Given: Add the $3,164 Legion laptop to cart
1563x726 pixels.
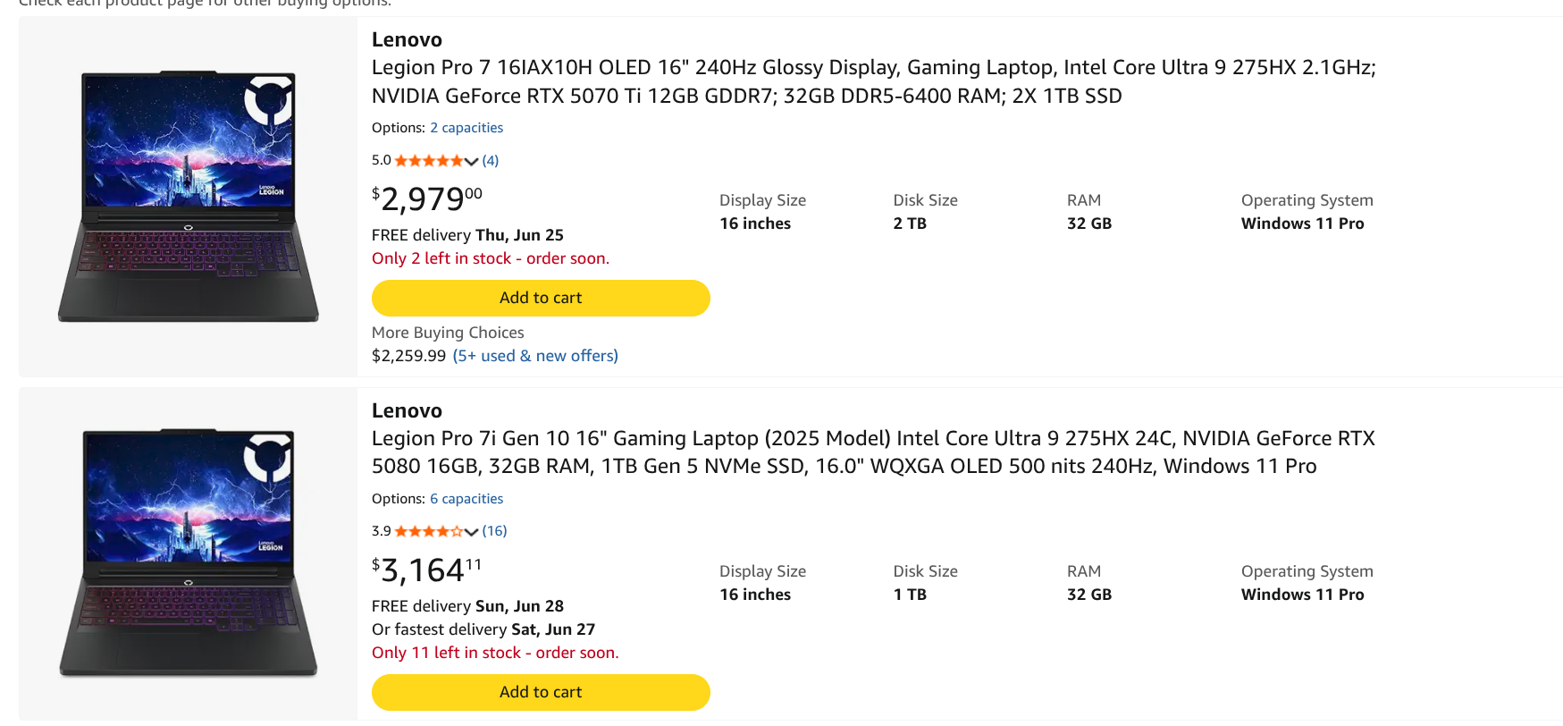Looking at the screenshot, I should [541, 692].
